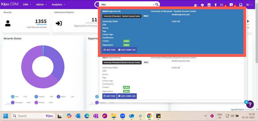Click the ENG IN language indicator
Screen dimensions: 258x121
coord(220,116)
